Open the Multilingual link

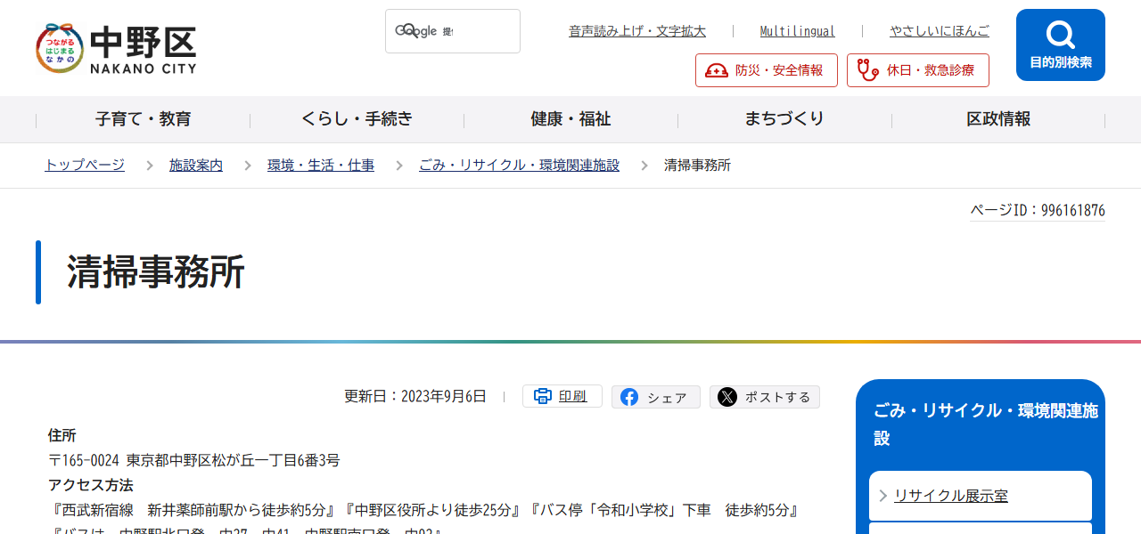pos(798,31)
